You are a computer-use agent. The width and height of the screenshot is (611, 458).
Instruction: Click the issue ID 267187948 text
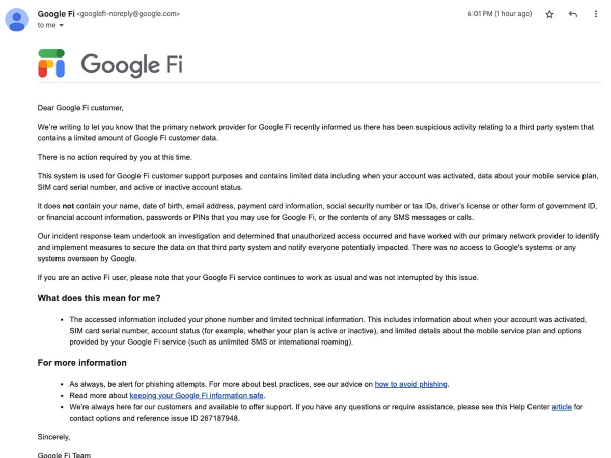point(220,418)
